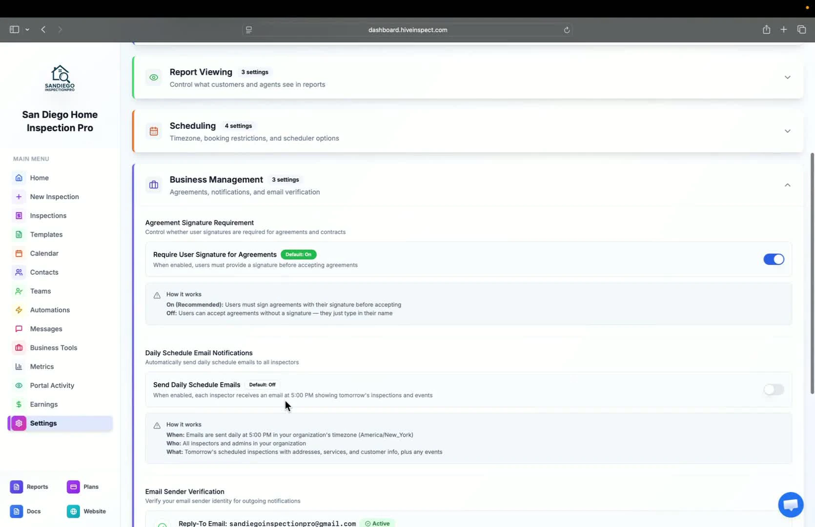Open the Teams section in sidebar
The image size is (815, 527).
coord(40,291)
